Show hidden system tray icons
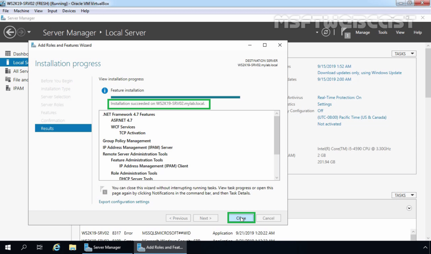The image size is (431, 254). click(x=425, y=247)
